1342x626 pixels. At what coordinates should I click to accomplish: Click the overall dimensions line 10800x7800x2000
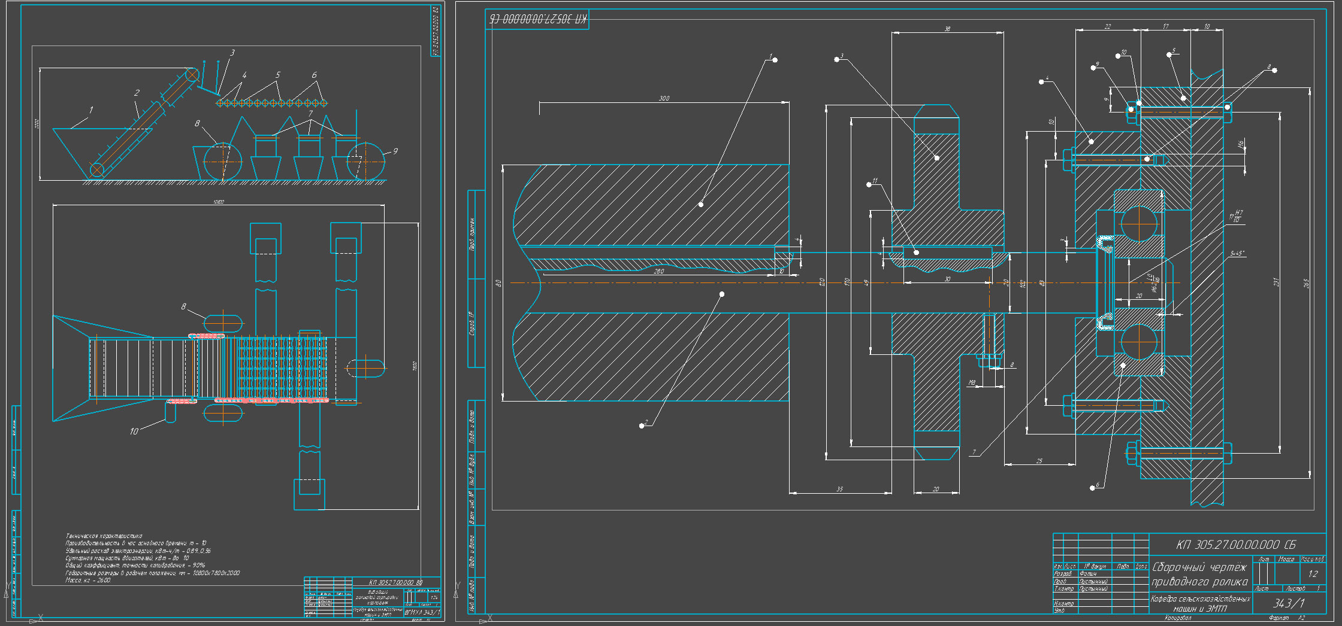coord(152,573)
